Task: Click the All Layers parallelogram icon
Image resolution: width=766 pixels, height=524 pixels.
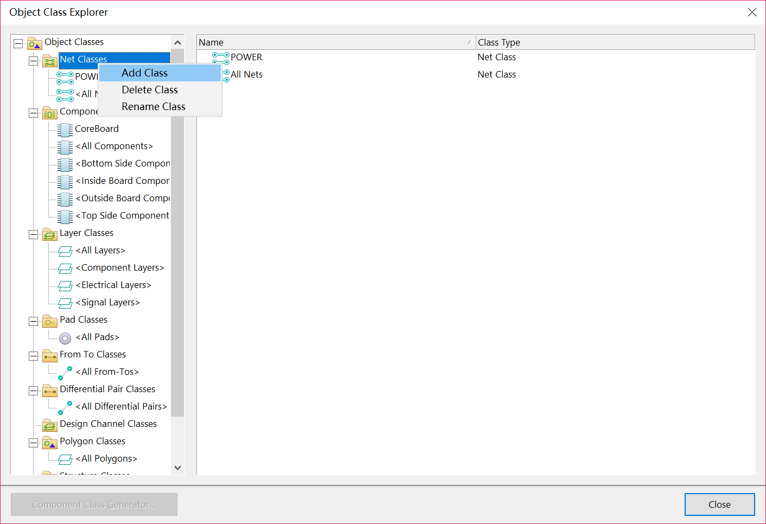Action: tap(65, 251)
